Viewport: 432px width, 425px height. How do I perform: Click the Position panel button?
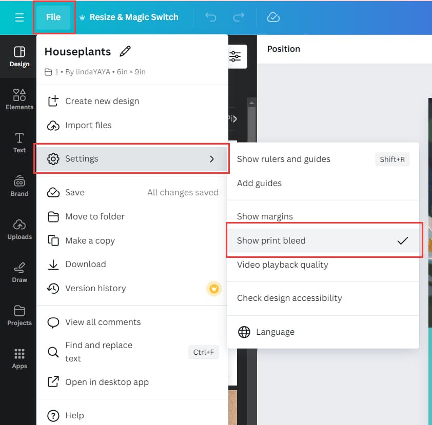[x=284, y=49]
